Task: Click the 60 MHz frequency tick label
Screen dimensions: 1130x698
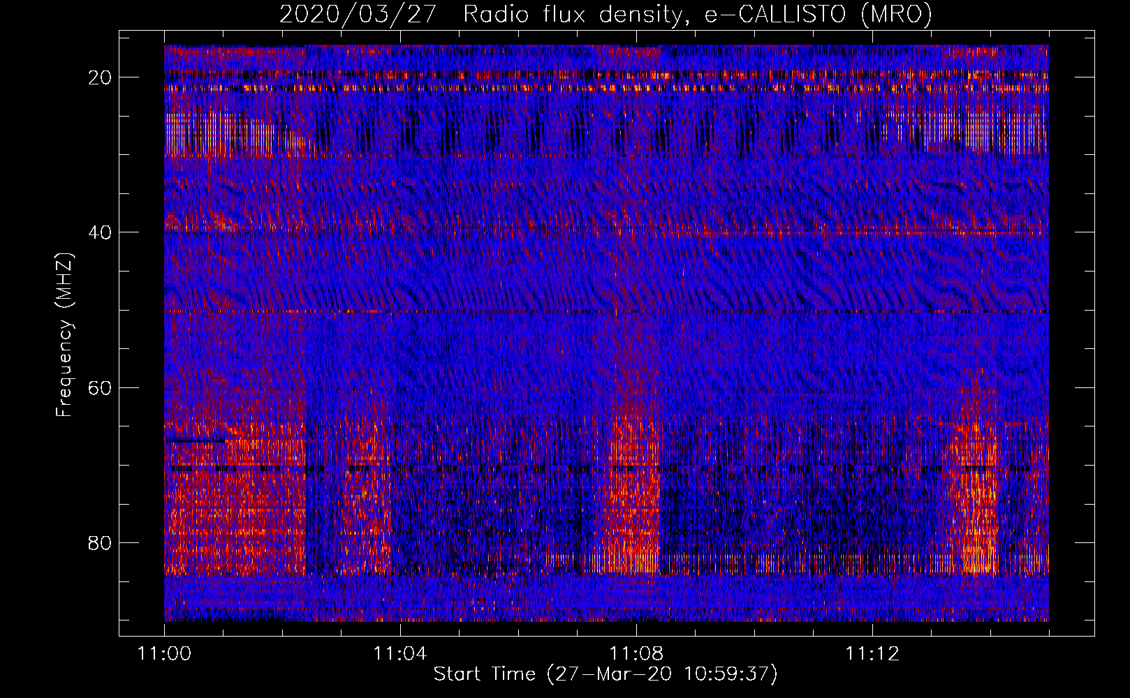Action: tap(101, 387)
